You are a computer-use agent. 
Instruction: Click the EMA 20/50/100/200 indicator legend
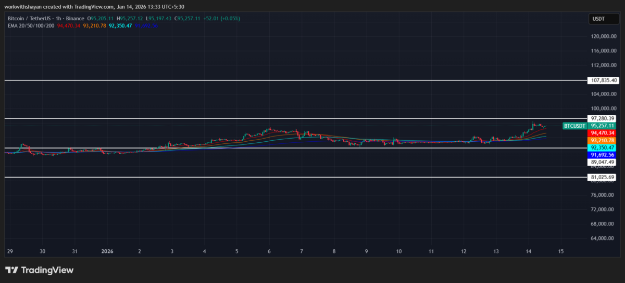pos(31,25)
